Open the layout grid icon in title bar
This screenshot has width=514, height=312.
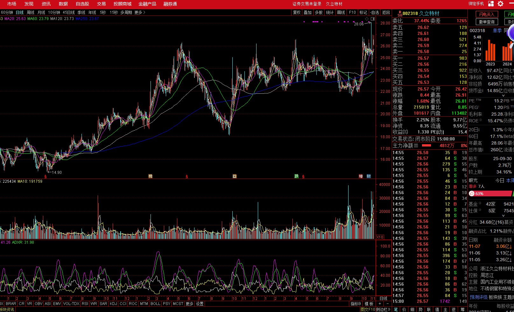point(491,4)
